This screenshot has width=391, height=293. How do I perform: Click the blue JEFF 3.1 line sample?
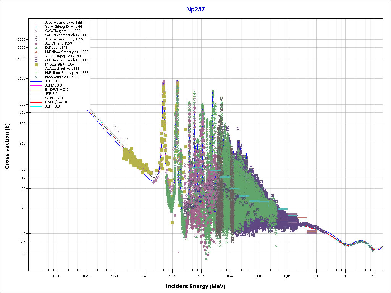pyautogui.click(x=36, y=81)
